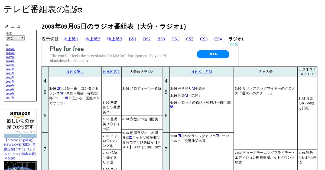Open the 2008年 archive link
The width and height of the screenshot is (325, 170).
10,94
